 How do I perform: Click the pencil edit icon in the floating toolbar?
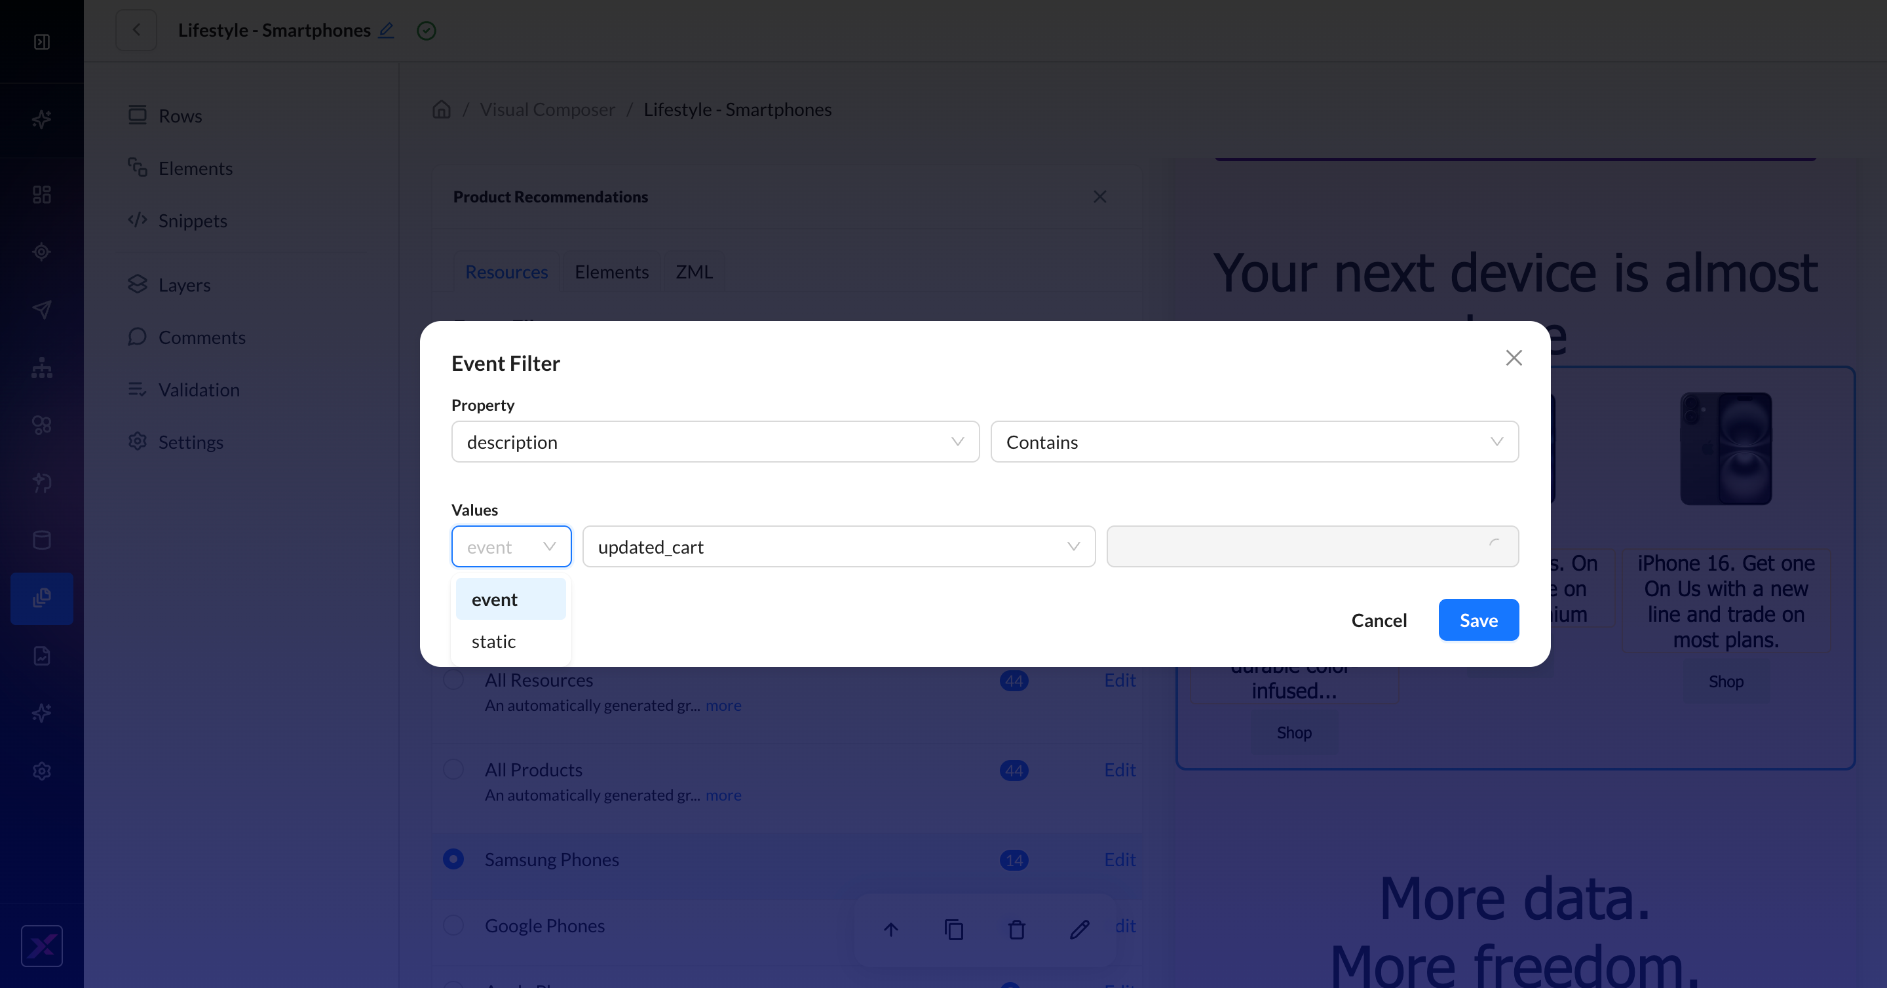coord(1080,930)
